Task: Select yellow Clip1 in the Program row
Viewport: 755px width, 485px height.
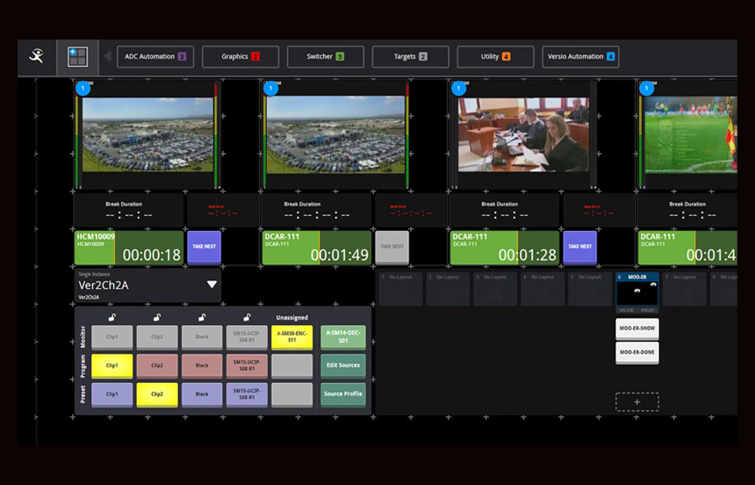Action: 112,366
